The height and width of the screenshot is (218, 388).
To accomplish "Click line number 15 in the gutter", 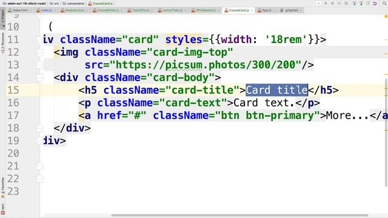I will click(13, 90).
